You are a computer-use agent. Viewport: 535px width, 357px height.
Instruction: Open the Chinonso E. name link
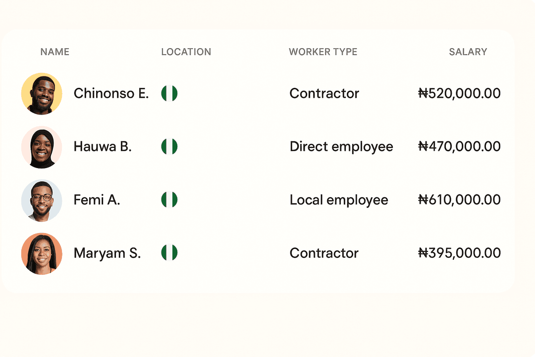111,93
